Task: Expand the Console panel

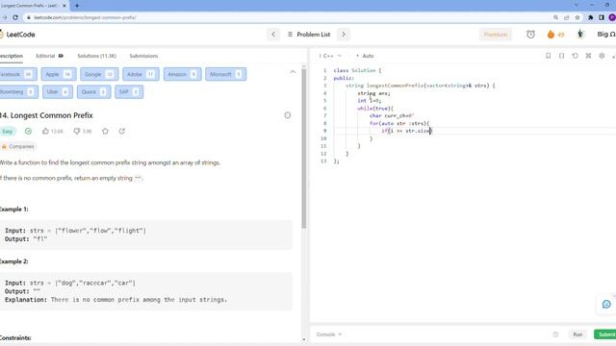Action: click(329, 334)
